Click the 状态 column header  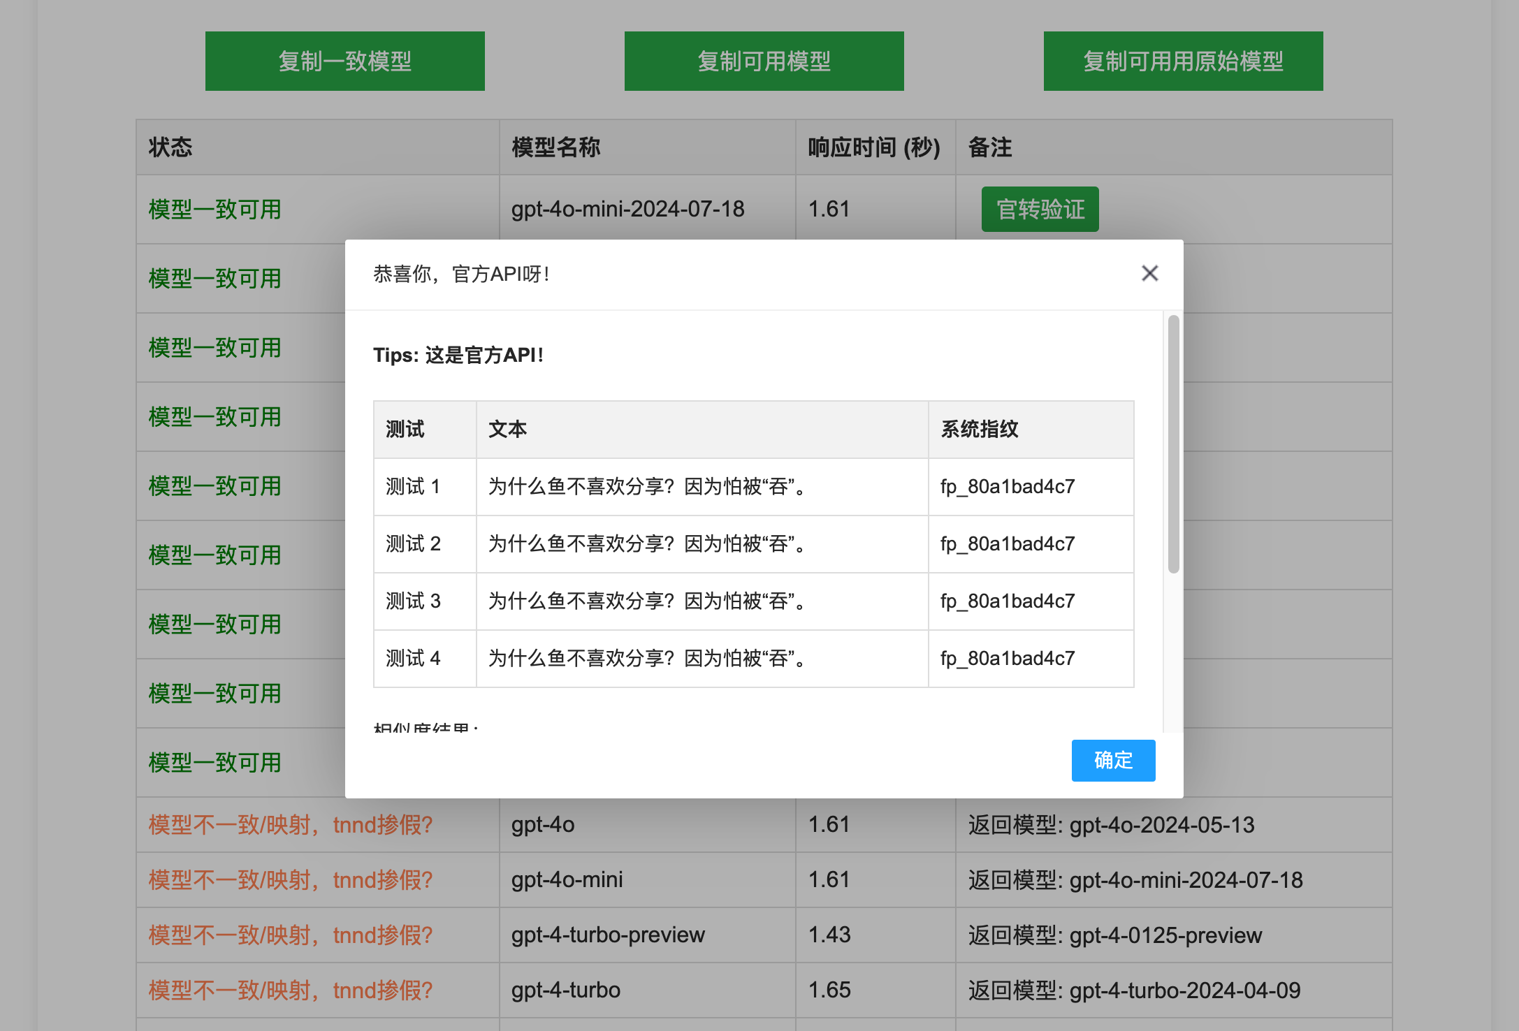coord(317,147)
